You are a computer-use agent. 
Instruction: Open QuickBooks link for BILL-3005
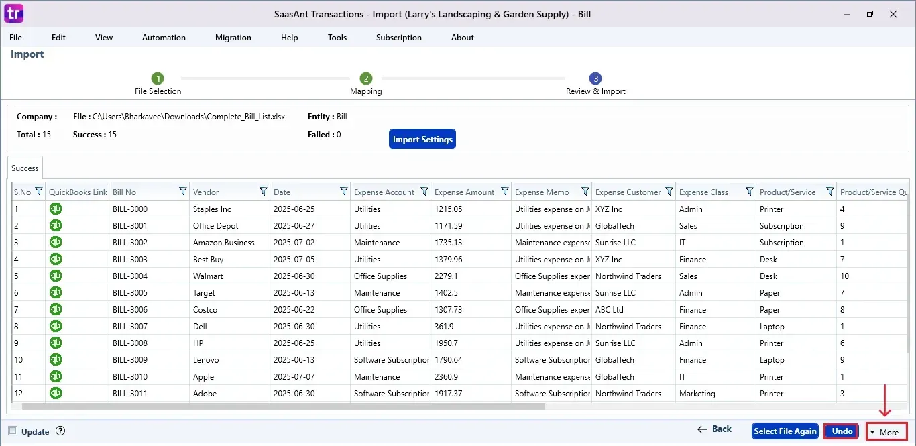click(56, 292)
